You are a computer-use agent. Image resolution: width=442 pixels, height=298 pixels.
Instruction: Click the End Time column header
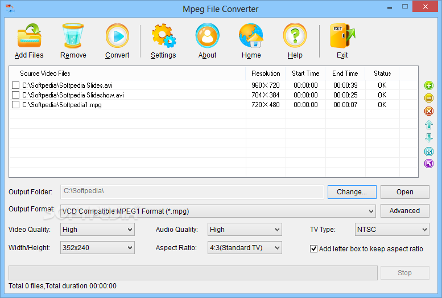pos(345,74)
